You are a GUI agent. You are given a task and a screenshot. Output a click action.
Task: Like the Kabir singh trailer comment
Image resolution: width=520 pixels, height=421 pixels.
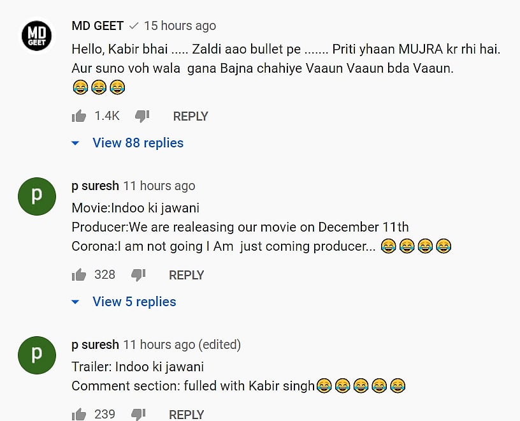pos(79,414)
